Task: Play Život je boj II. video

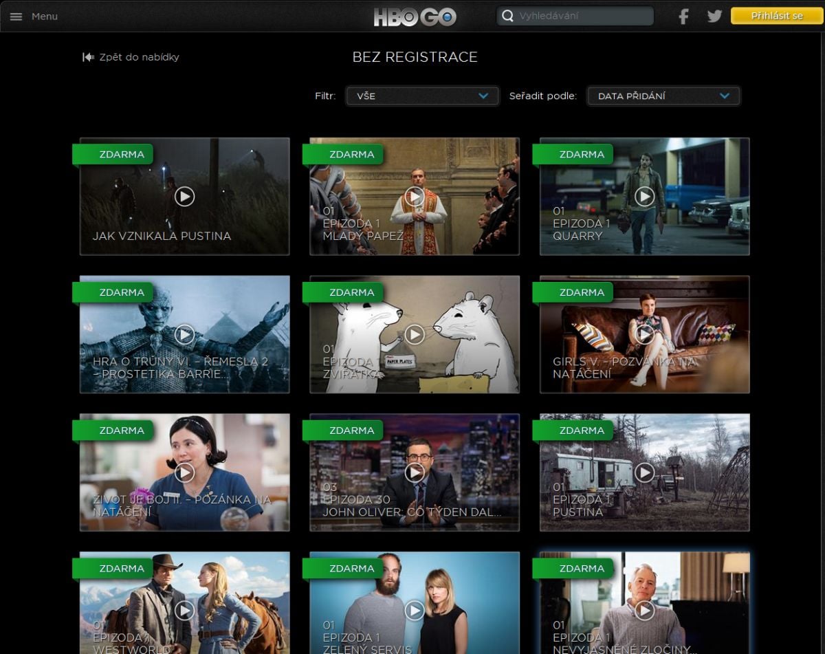Action: click(x=184, y=472)
